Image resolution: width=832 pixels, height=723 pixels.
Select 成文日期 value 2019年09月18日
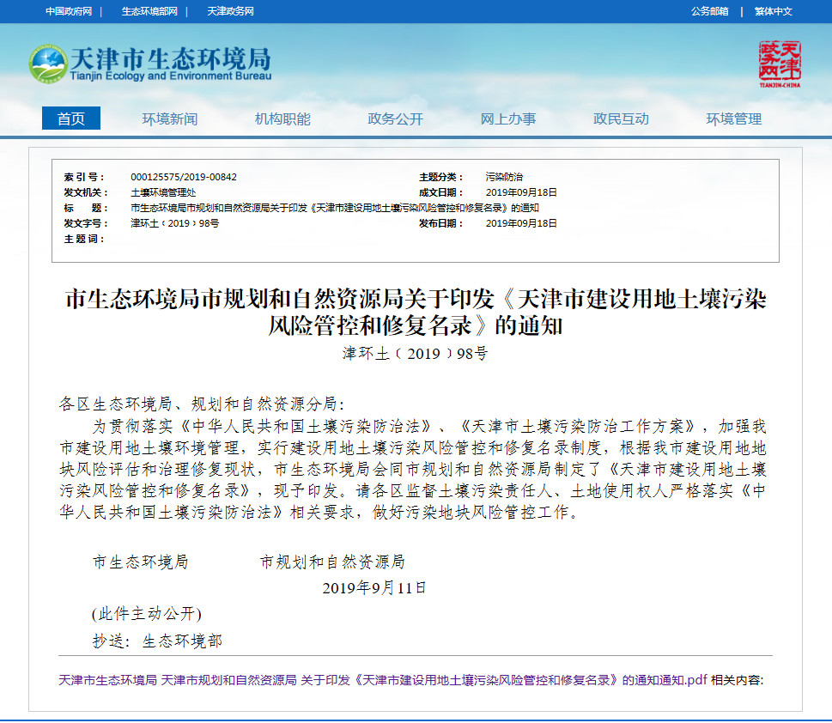coord(521,192)
